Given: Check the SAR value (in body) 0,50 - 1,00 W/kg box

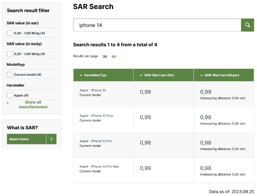Looking at the screenshot, I should tap(9, 54).
